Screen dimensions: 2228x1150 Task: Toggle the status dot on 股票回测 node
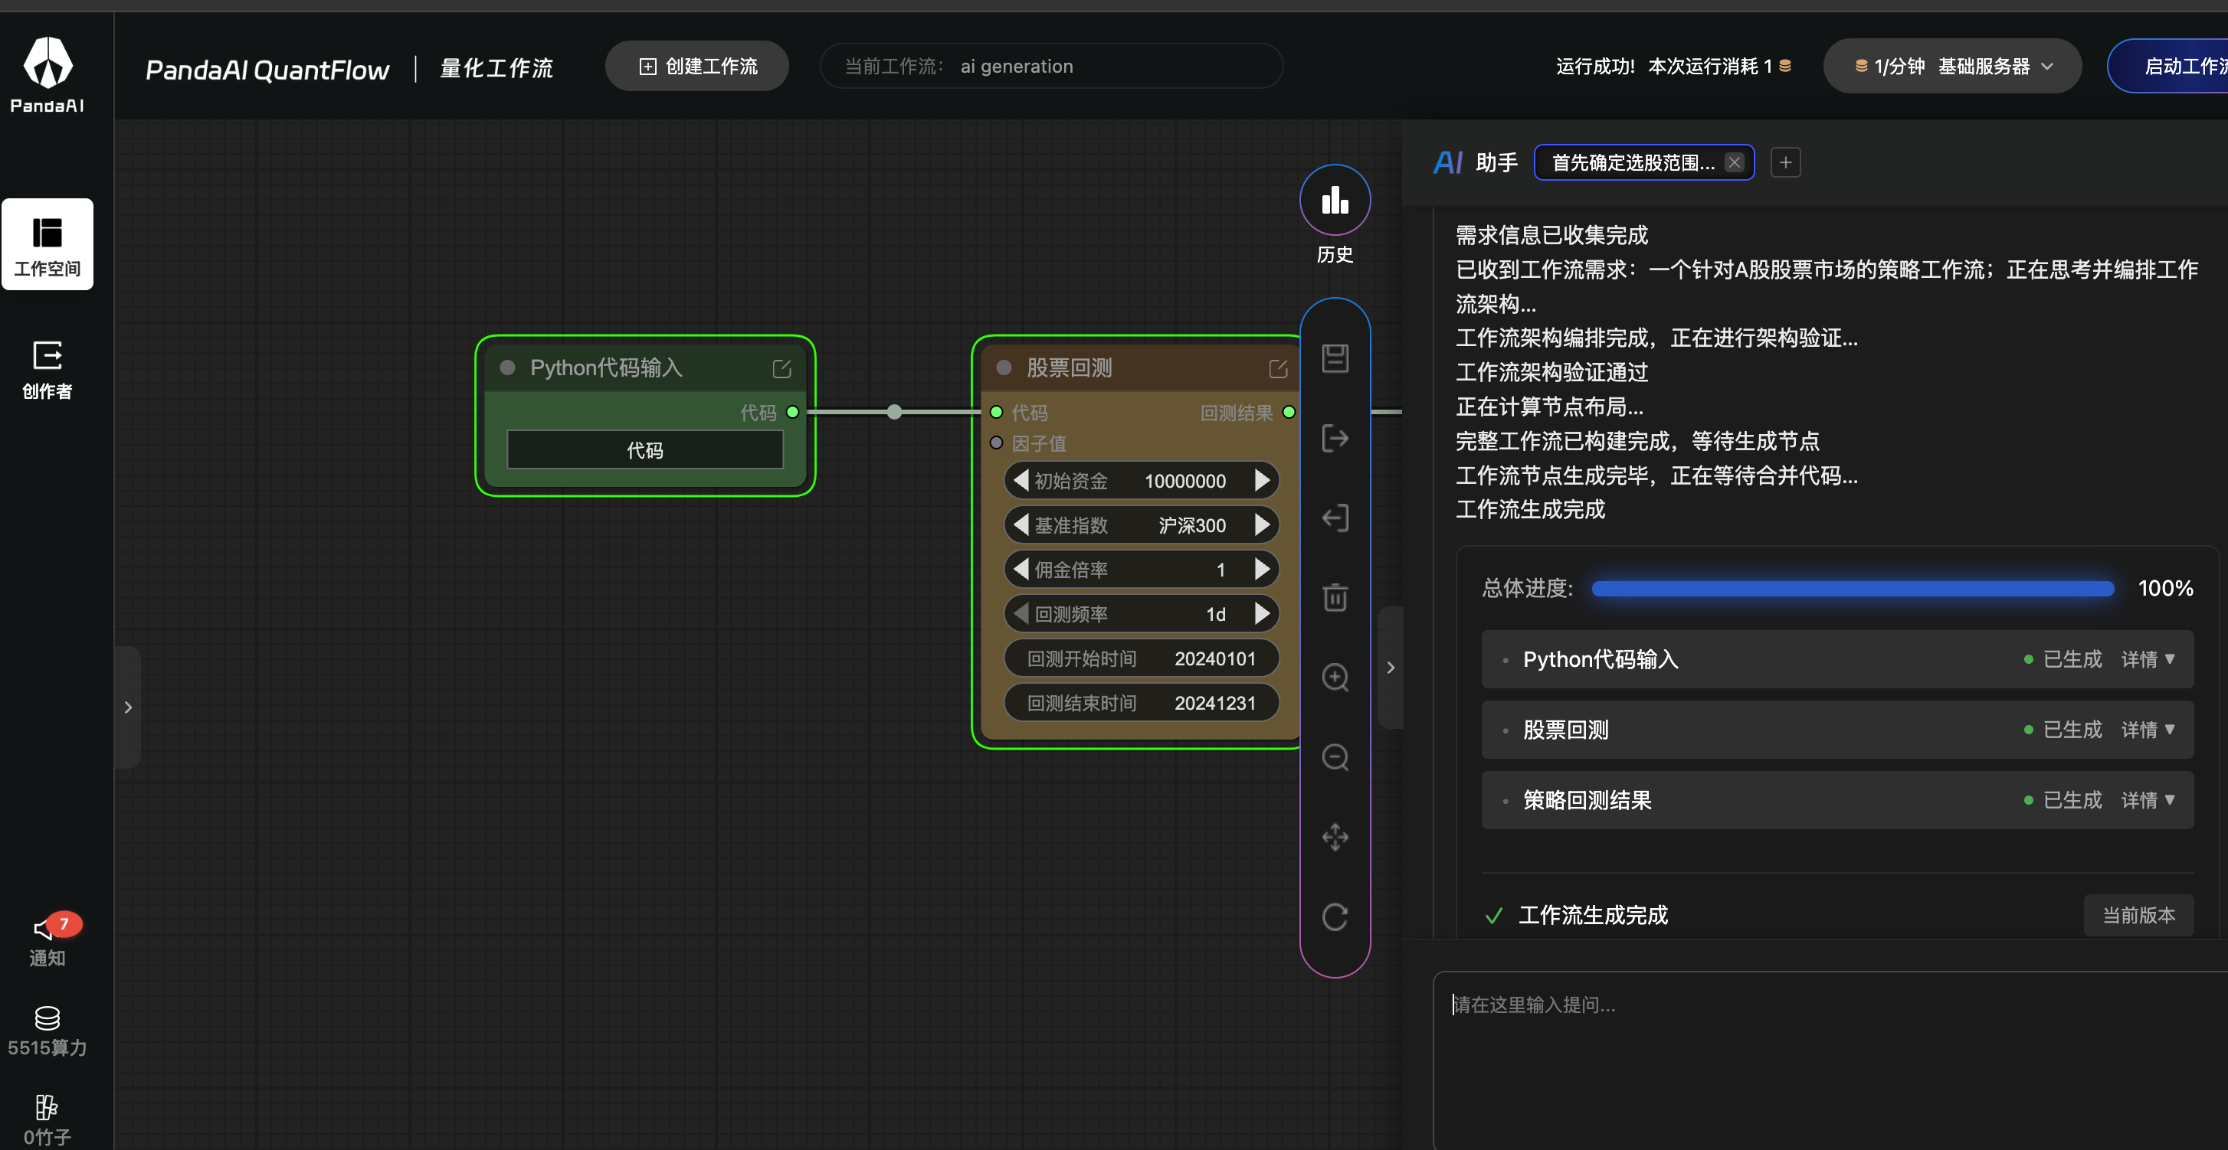tap(1004, 368)
